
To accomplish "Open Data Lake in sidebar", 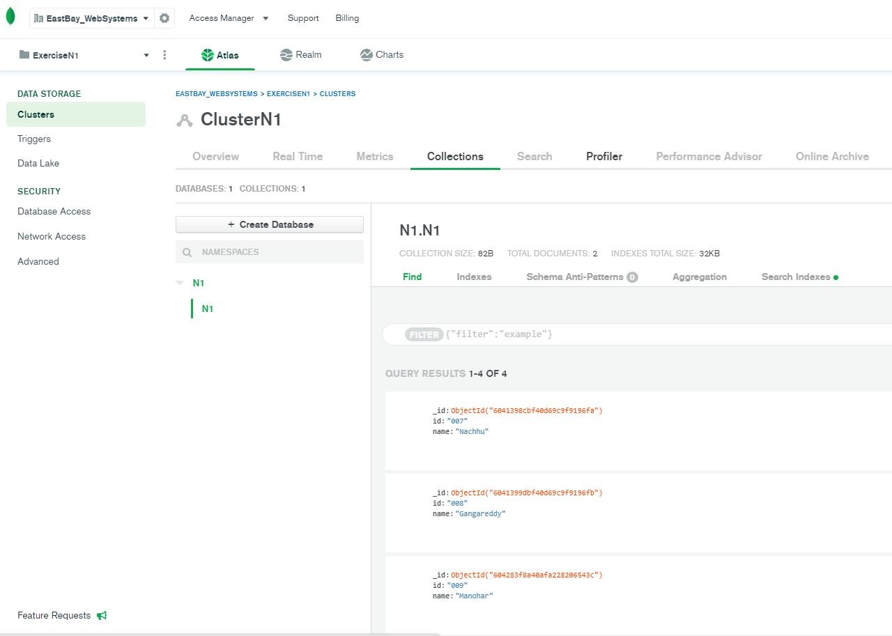I will 38,164.
